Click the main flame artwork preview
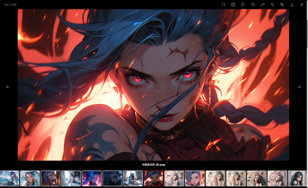308x188 pixels. 153,85
